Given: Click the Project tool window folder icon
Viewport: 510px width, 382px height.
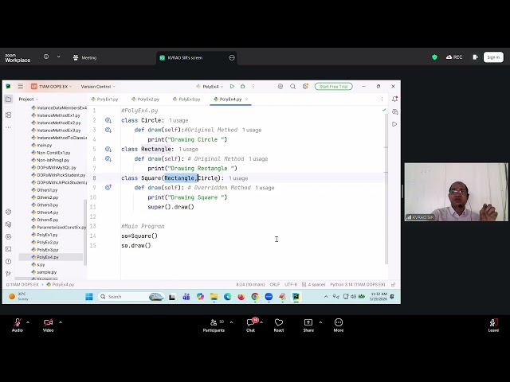Looking at the screenshot, I should (x=9, y=99).
